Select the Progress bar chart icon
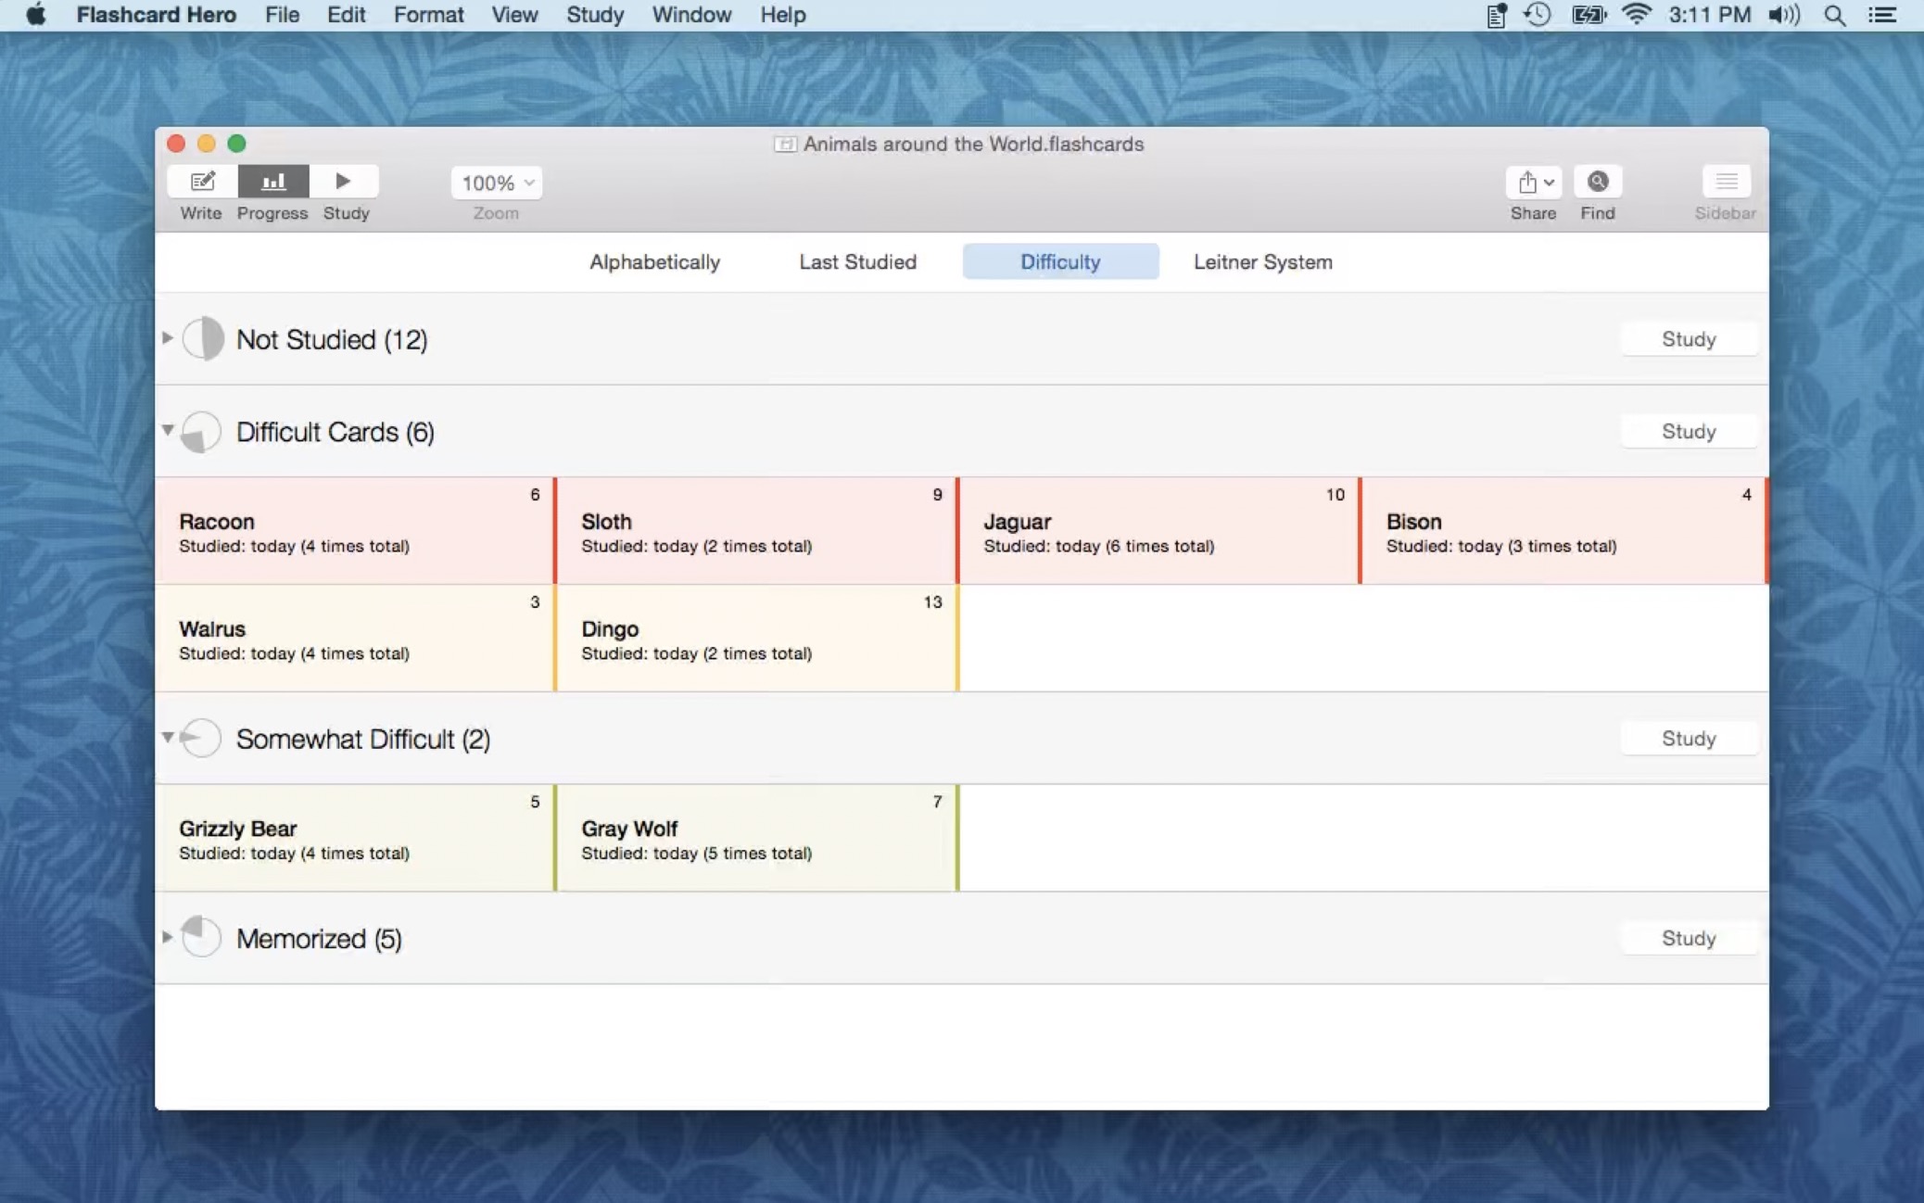This screenshot has width=1924, height=1203. [272, 182]
